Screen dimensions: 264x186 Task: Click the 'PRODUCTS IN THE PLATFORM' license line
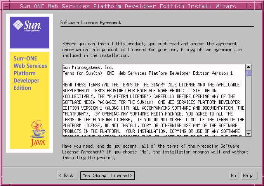[151, 131]
